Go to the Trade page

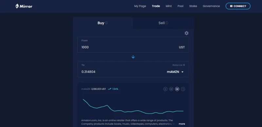(156, 6)
